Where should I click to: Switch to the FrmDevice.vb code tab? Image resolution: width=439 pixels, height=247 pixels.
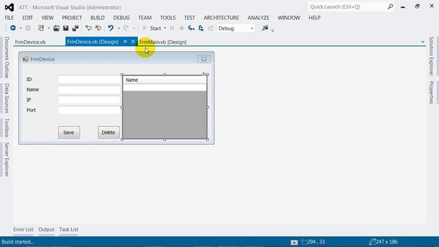(30, 42)
